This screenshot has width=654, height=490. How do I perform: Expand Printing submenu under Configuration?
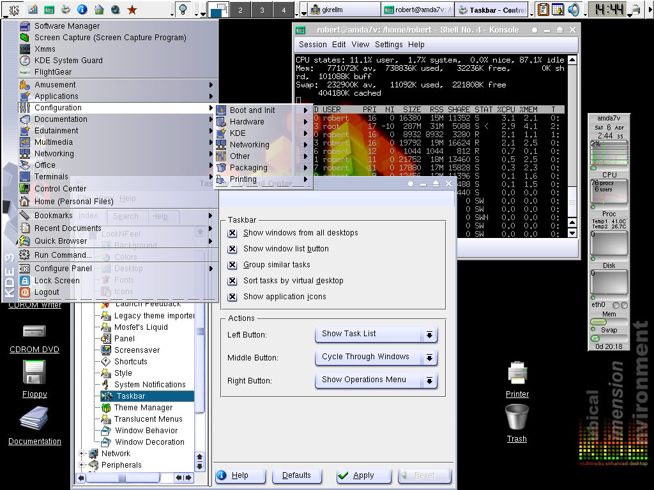262,179
